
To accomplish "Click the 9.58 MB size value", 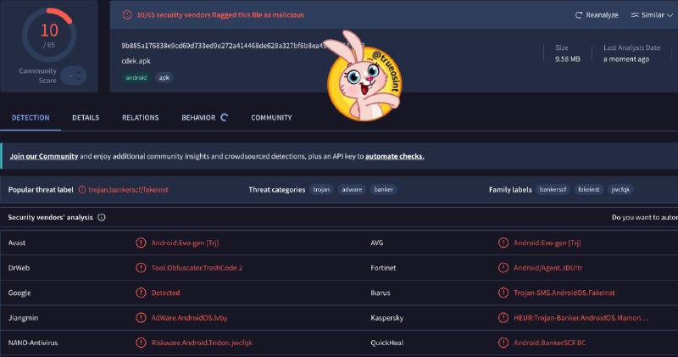I will pos(567,59).
